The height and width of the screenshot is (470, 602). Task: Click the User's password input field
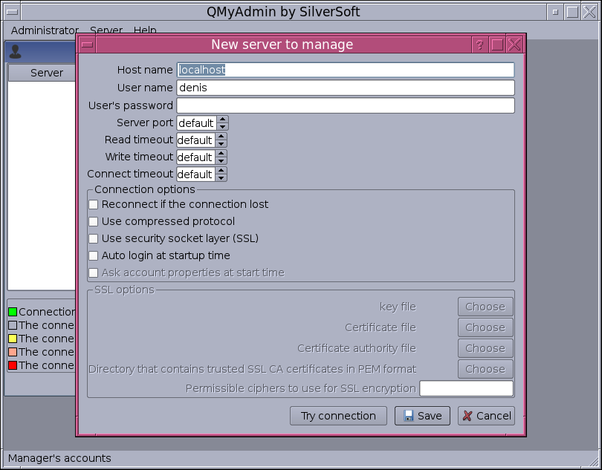pos(345,105)
